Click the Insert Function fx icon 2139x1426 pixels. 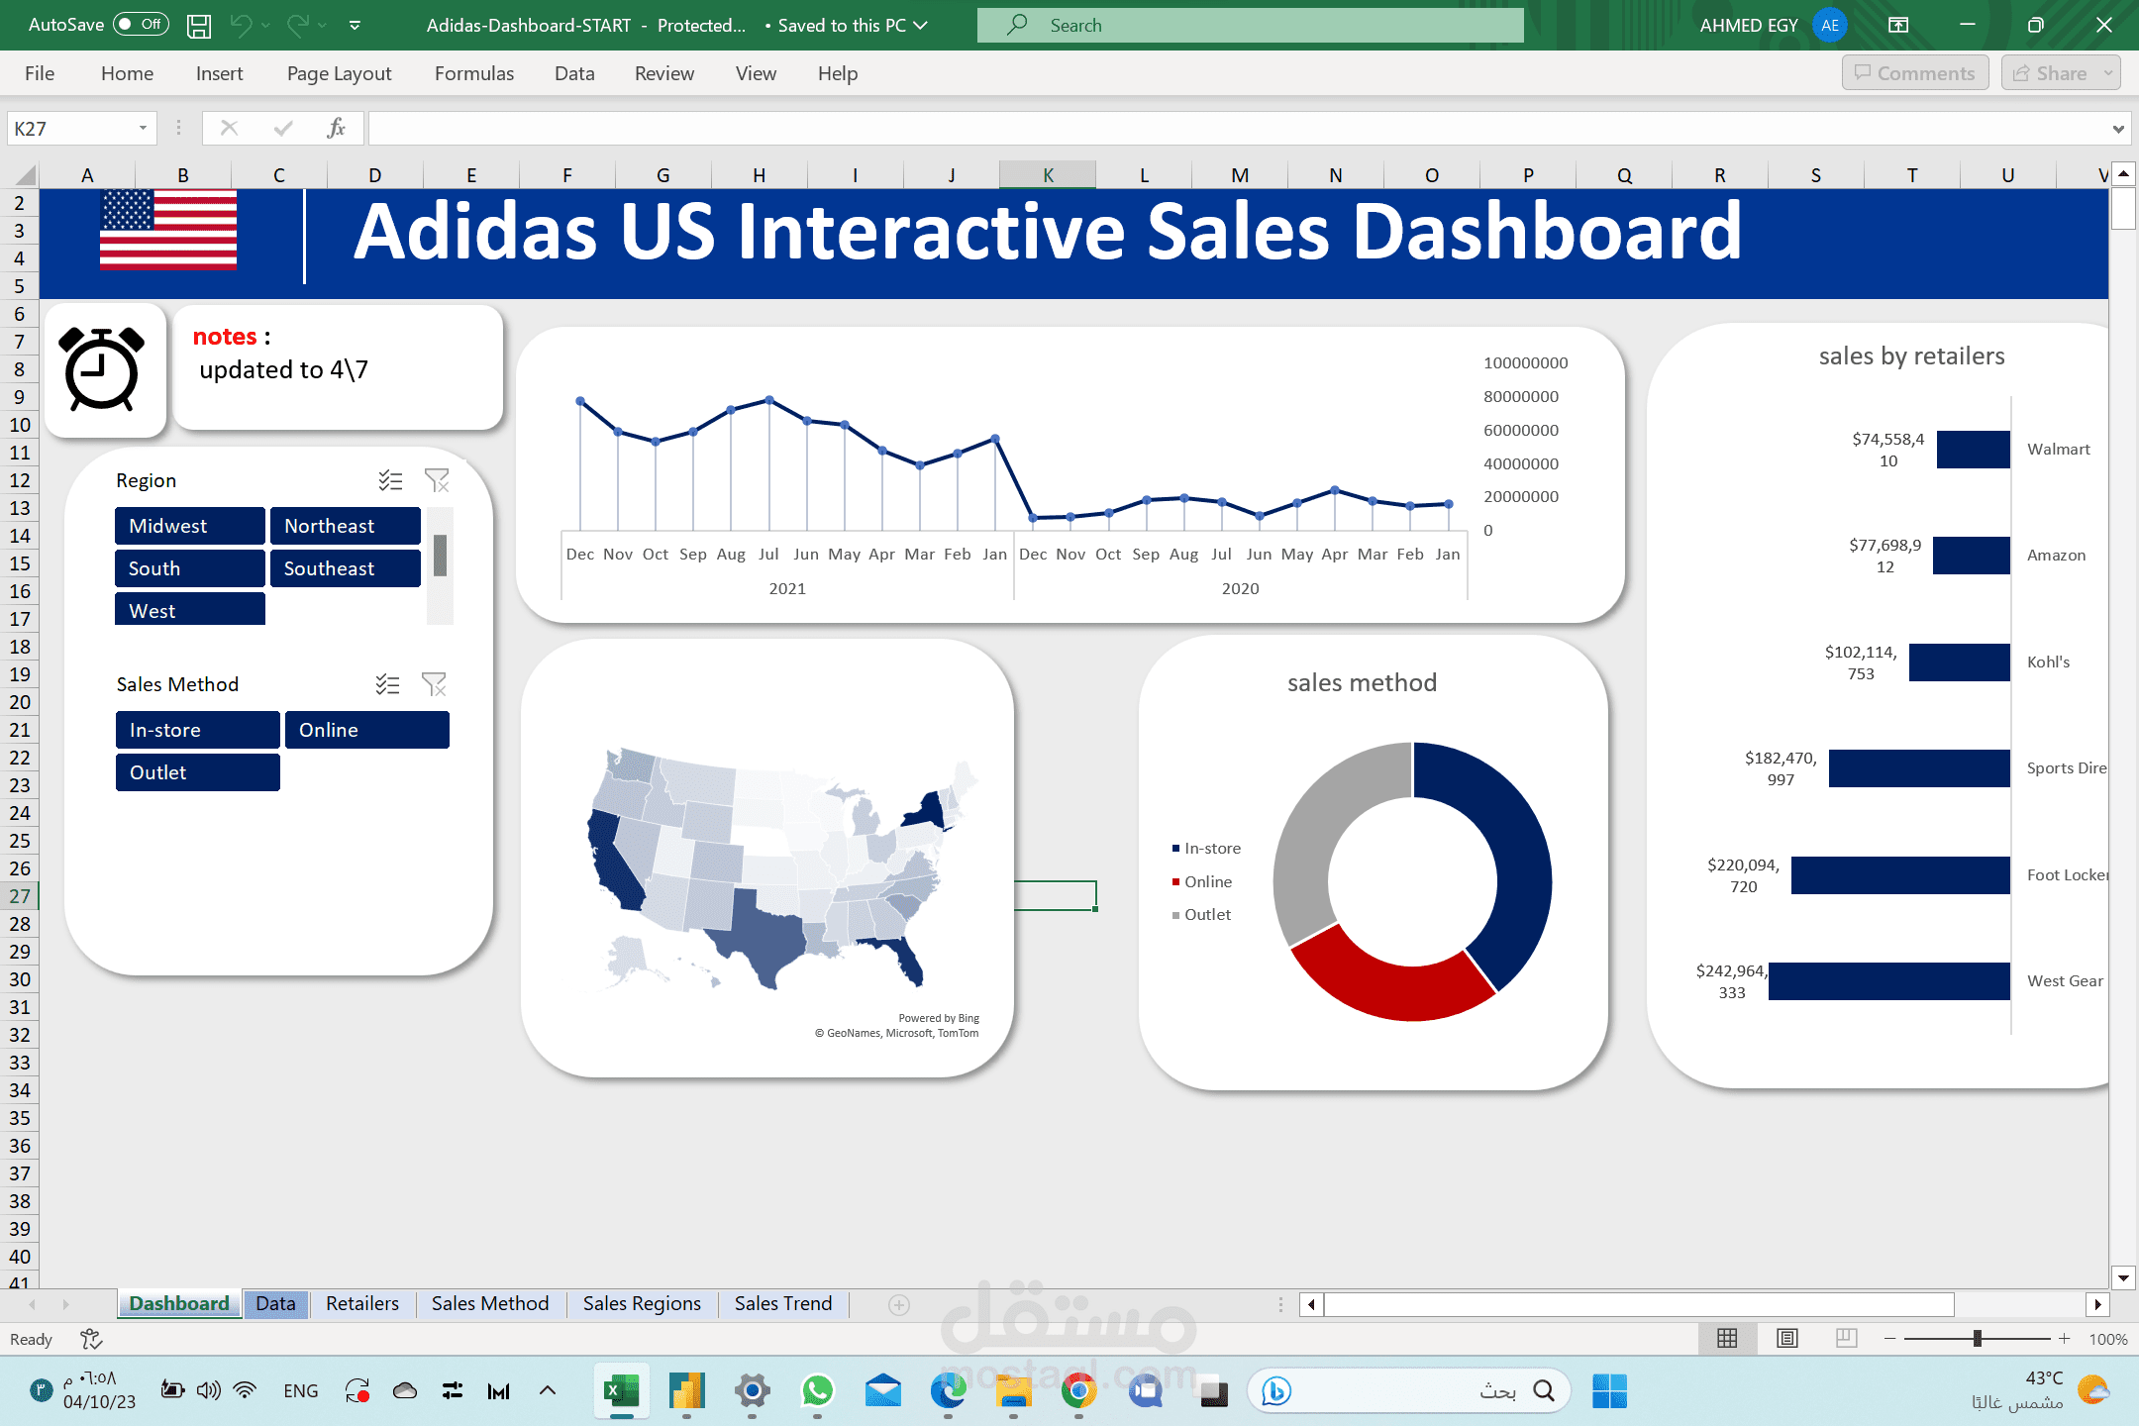336,129
